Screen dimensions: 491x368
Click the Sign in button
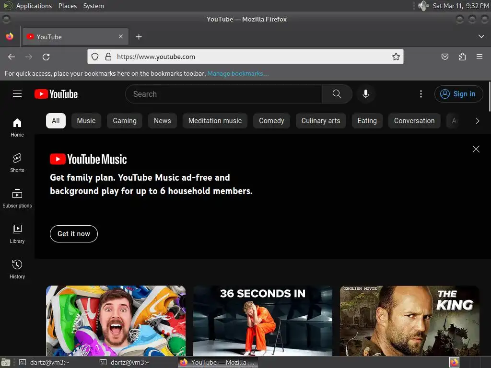point(458,94)
